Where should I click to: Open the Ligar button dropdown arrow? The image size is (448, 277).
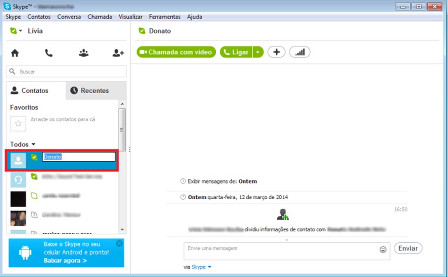(x=258, y=51)
